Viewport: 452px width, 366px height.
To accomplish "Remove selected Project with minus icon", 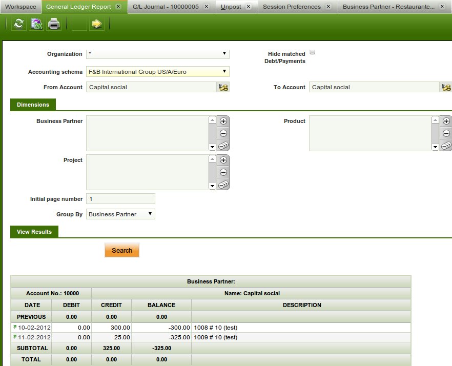I will [x=223, y=172].
